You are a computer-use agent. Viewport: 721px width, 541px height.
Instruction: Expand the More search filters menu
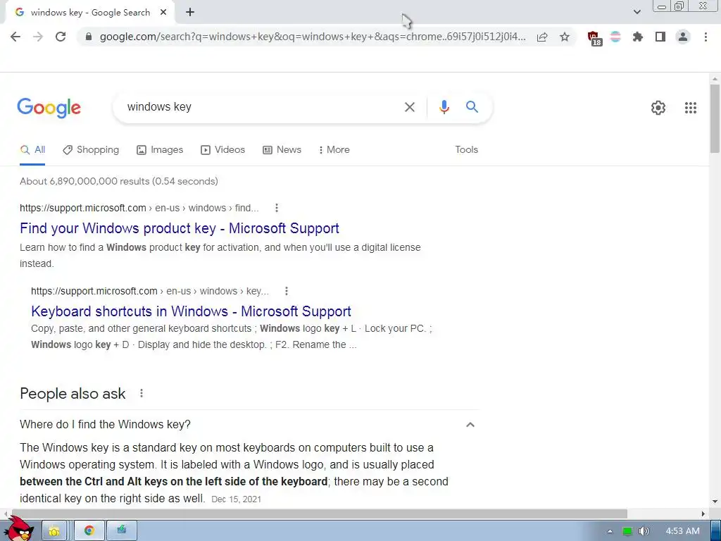pos(334,149)
